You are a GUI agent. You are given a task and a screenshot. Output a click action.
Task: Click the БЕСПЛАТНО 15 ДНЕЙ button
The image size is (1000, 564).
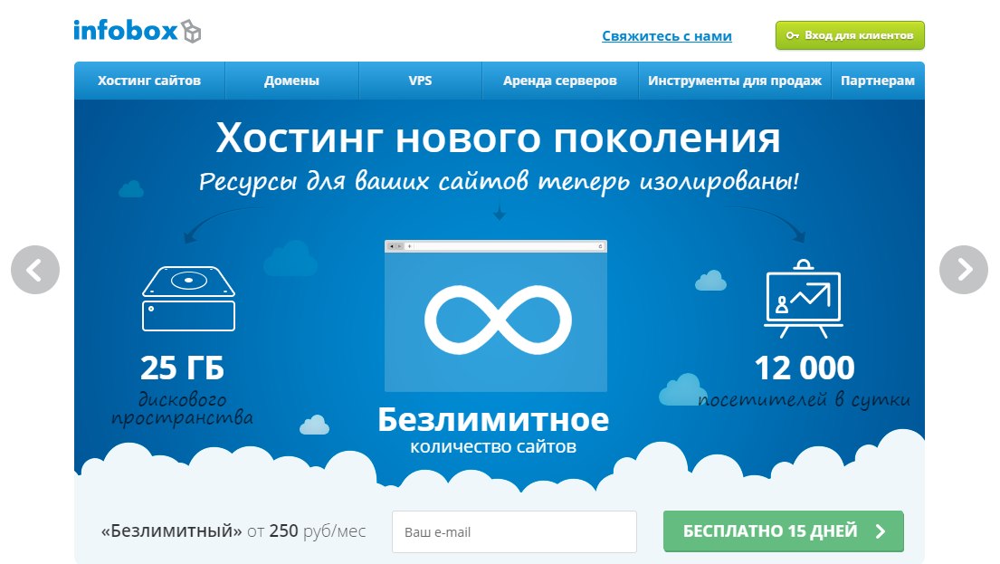[770, 531]
